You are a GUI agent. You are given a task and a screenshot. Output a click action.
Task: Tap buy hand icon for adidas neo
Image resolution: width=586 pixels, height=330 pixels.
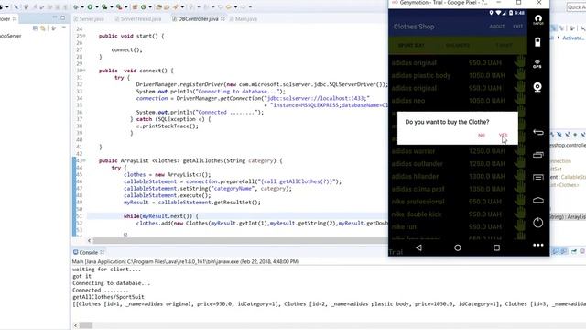pyautogui.click(x=519, y=100)
